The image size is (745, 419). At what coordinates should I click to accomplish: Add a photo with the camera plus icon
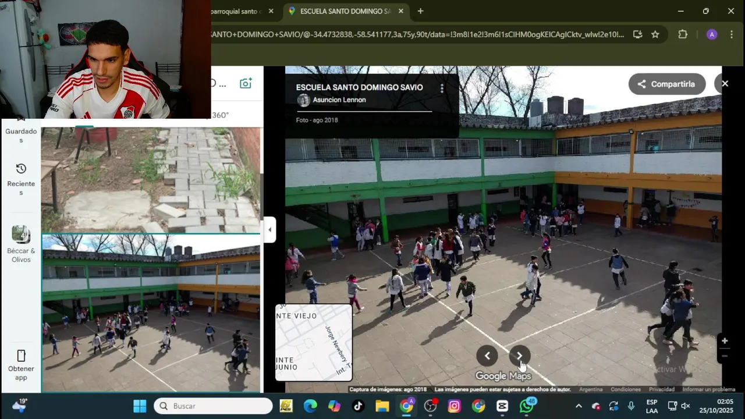pyautogui.click(x=246, y=83)
